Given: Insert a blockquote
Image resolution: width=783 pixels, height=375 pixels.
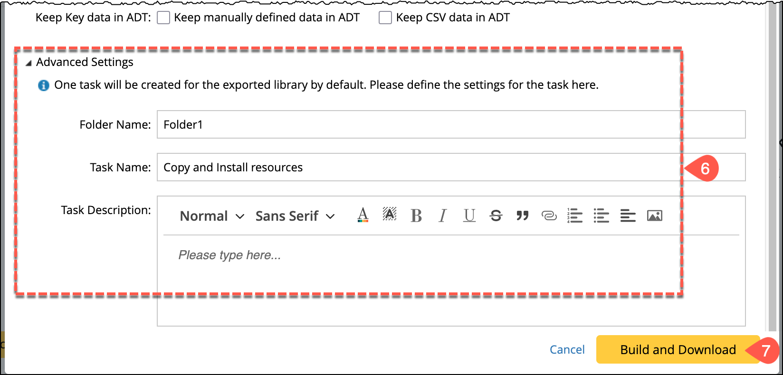Looking at the screenshot, I should click(x=523, y=216).
